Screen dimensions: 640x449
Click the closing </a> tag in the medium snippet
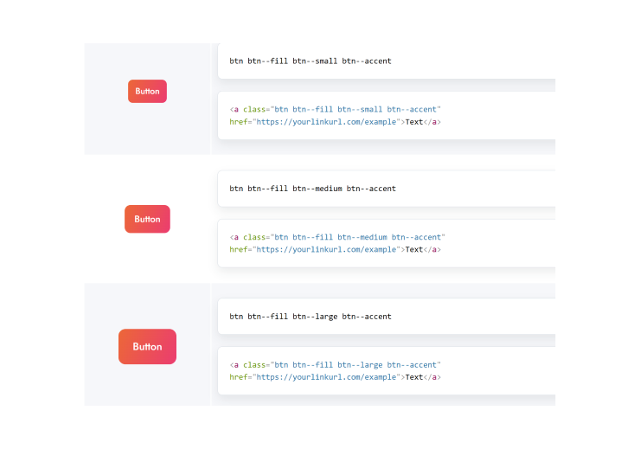tap(432, 249)
